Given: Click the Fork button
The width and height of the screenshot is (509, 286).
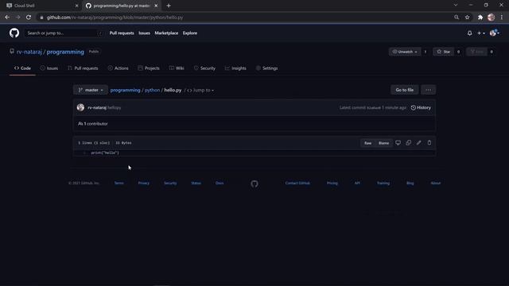Looking at the screenshot, I should 477,52.
